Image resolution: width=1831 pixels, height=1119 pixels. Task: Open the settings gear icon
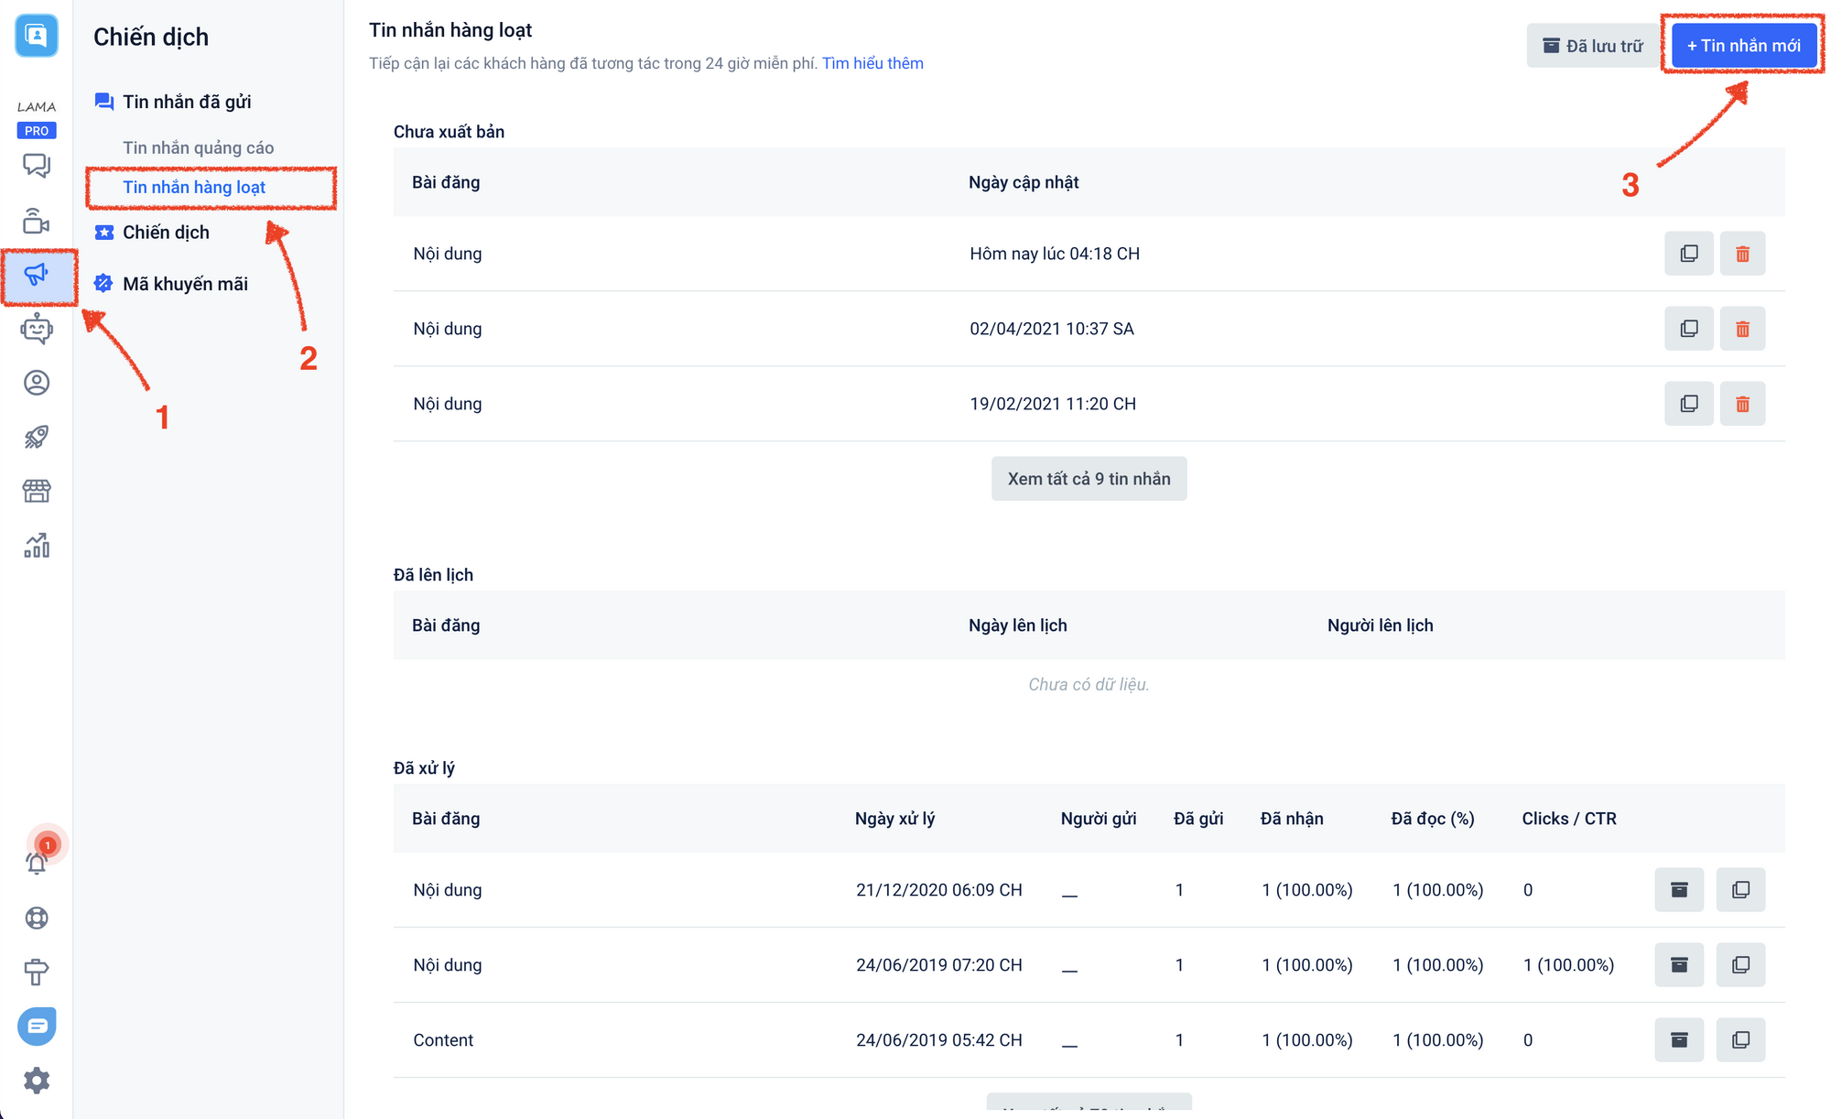coord(37,1081)
